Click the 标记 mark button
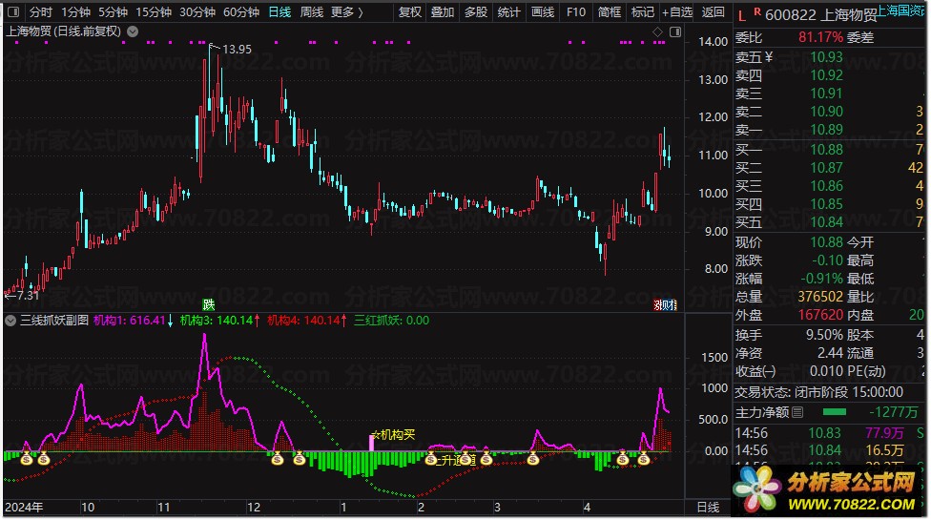Screen dimensions: 931x520 click(x=642, y=11)
